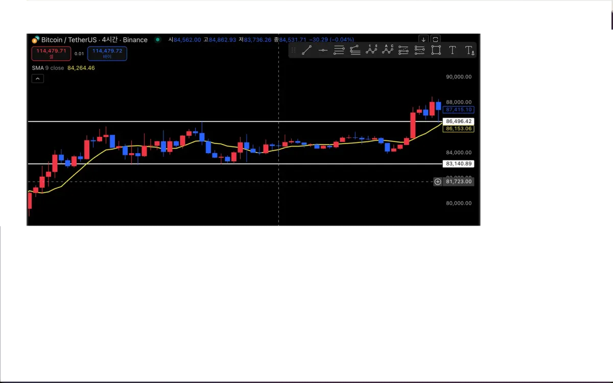Click the change value −30.29 (−0.04%)
The height and width of the screenshot is (383, 613).
coord(332,40)
